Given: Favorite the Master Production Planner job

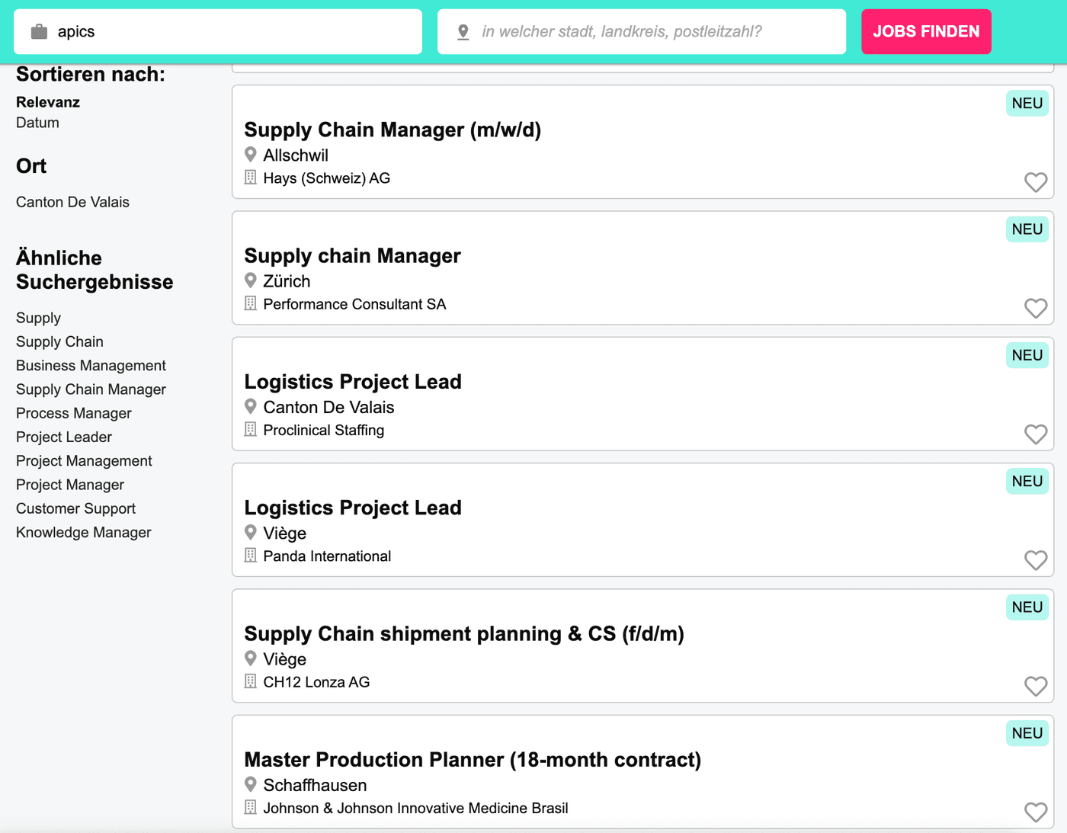Looking at the screenshot, I should coord(1035,812).
